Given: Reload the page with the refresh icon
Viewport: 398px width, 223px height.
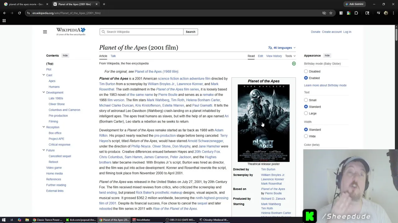Looking at the screenshot, I should 19,13.
